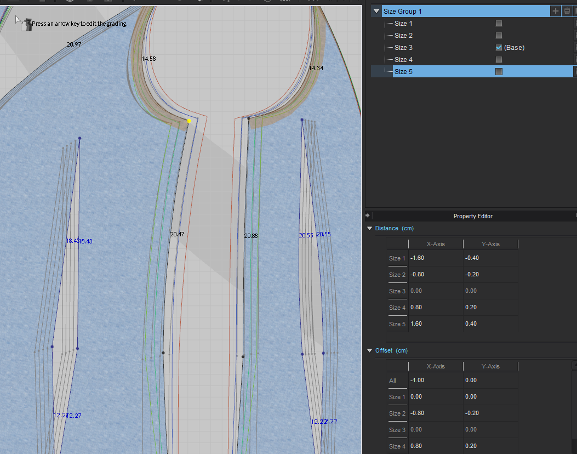Click the Property Editor panel title
The image size is (577, 454).
pos(472,216)
